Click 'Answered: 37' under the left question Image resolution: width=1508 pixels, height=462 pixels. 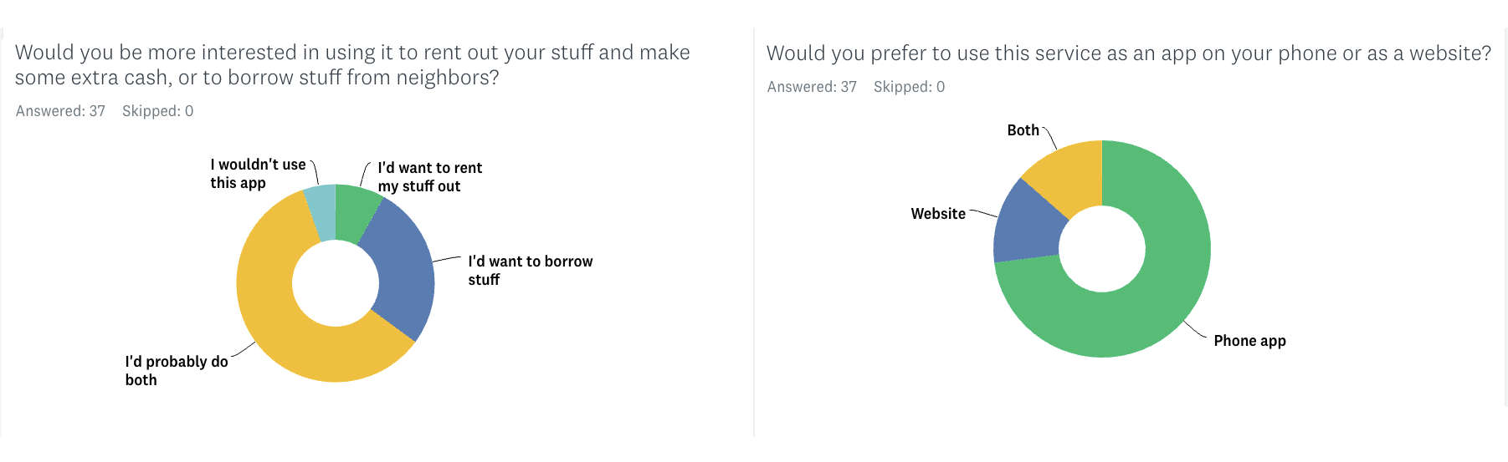pyautogui.click(x=60, y=111)
